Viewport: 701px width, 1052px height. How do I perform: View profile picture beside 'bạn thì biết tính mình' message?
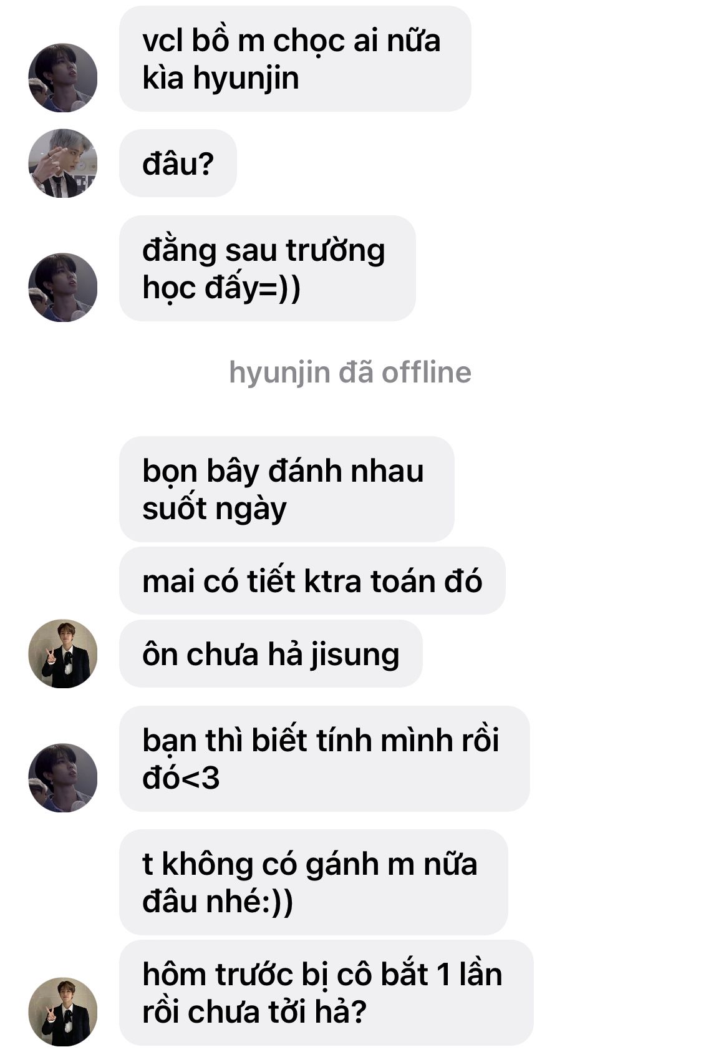click(63, 777)
